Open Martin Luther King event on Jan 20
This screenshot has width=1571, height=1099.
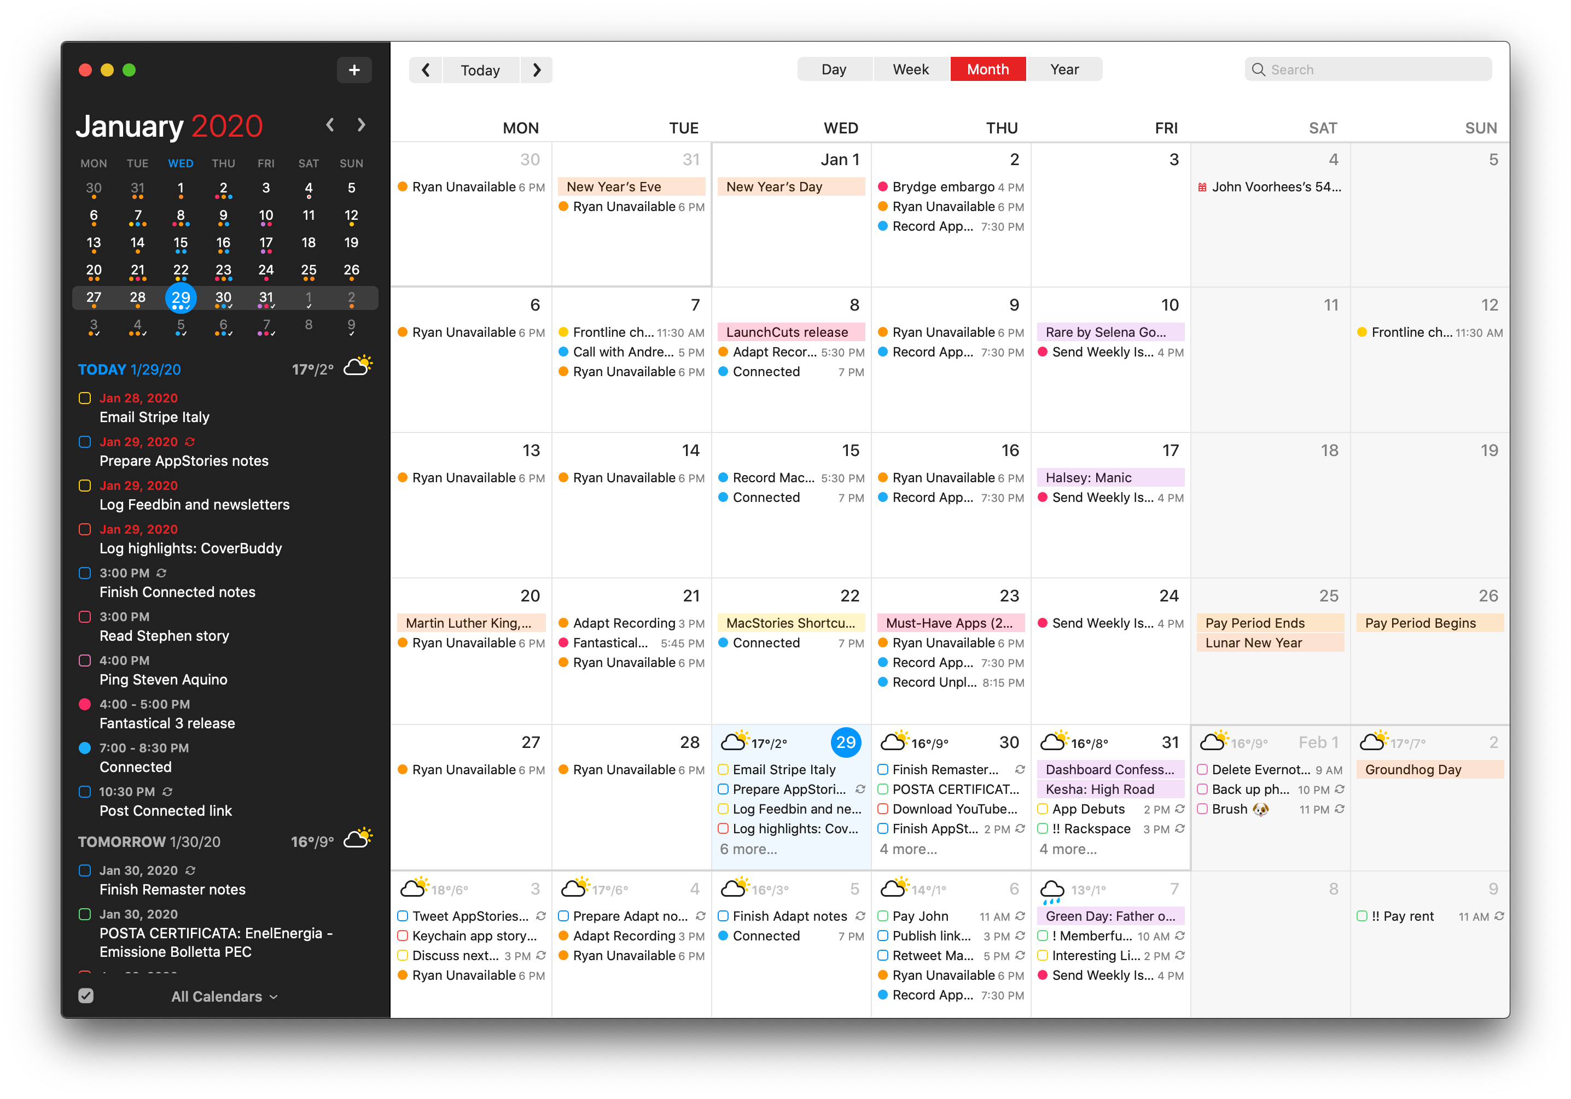(x=472, y=623)
